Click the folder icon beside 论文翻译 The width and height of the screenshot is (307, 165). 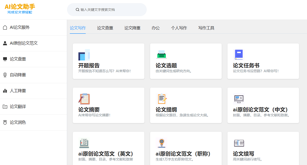5,107
